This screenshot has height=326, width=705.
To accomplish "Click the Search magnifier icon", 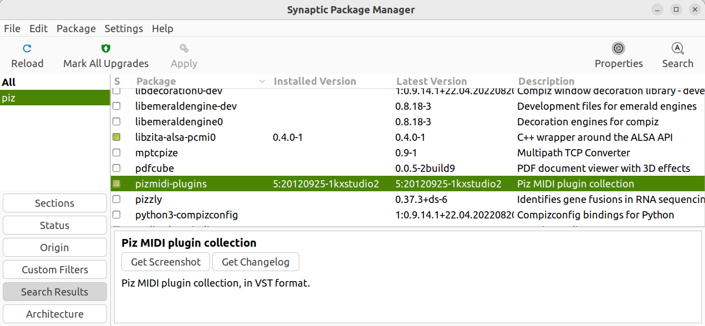I will pos(677,48).
